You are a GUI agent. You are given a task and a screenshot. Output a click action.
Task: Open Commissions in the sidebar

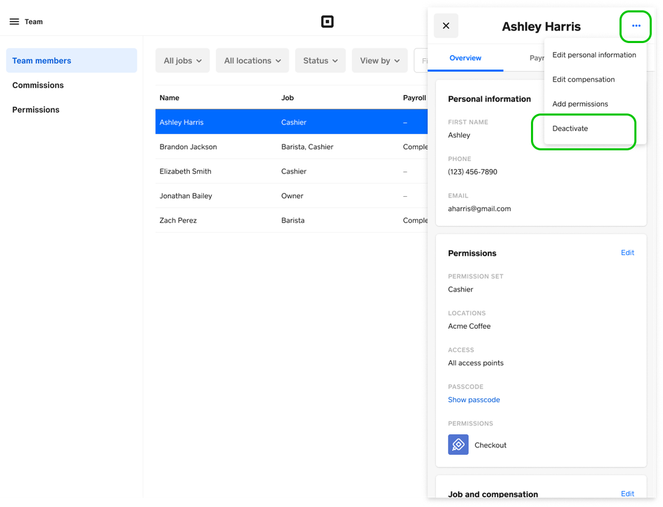[38, 85]
